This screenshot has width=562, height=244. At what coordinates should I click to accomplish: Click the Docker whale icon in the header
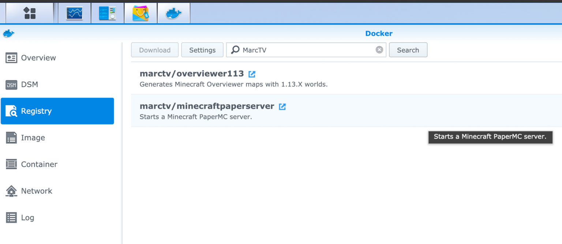coord(8,33)
